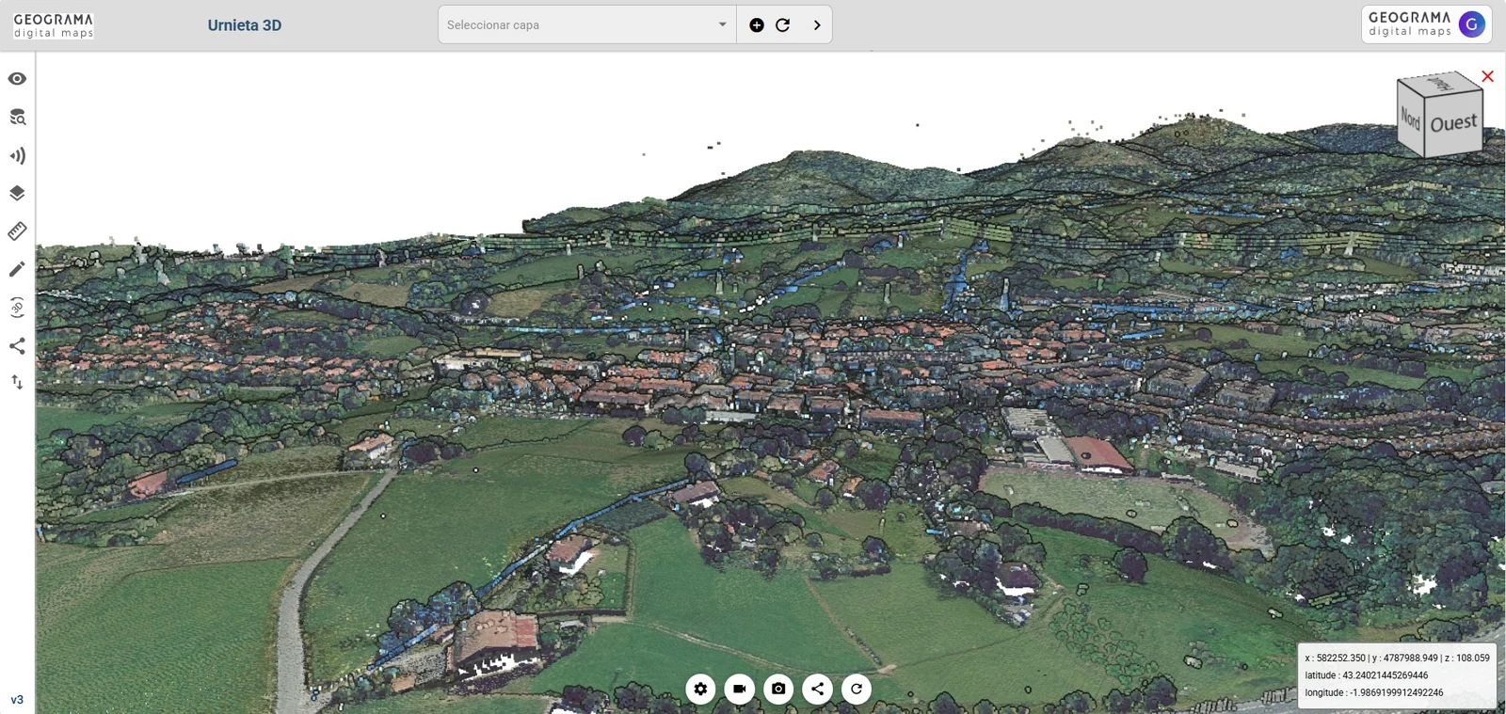Select the ruler measurement tool

coord(17,231)
